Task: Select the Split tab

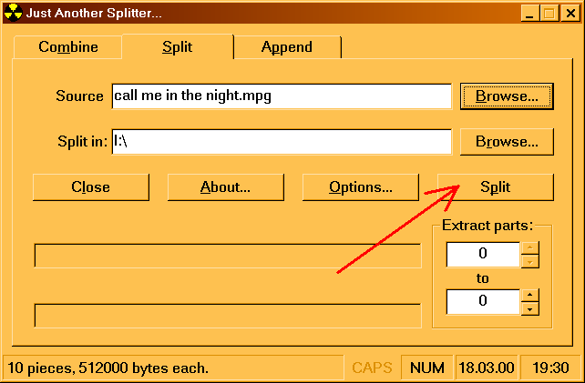Action: pos(178,46)
